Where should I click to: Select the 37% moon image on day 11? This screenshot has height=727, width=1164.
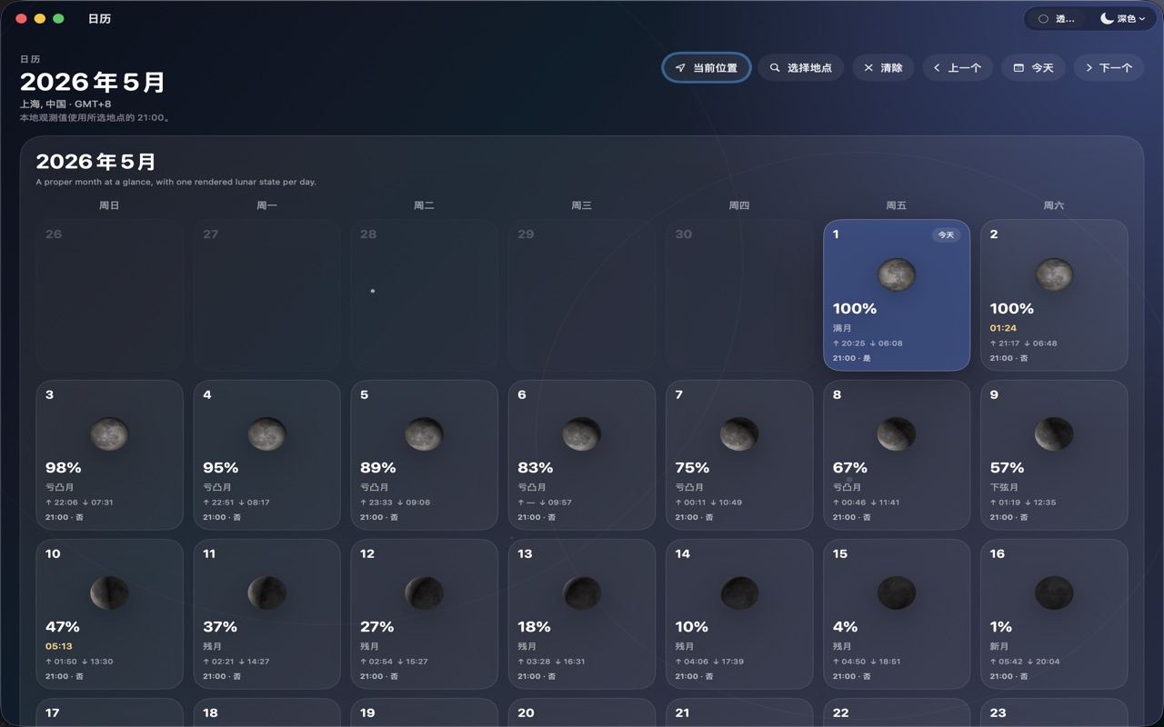pyautogui.click(x=266, y=593)
